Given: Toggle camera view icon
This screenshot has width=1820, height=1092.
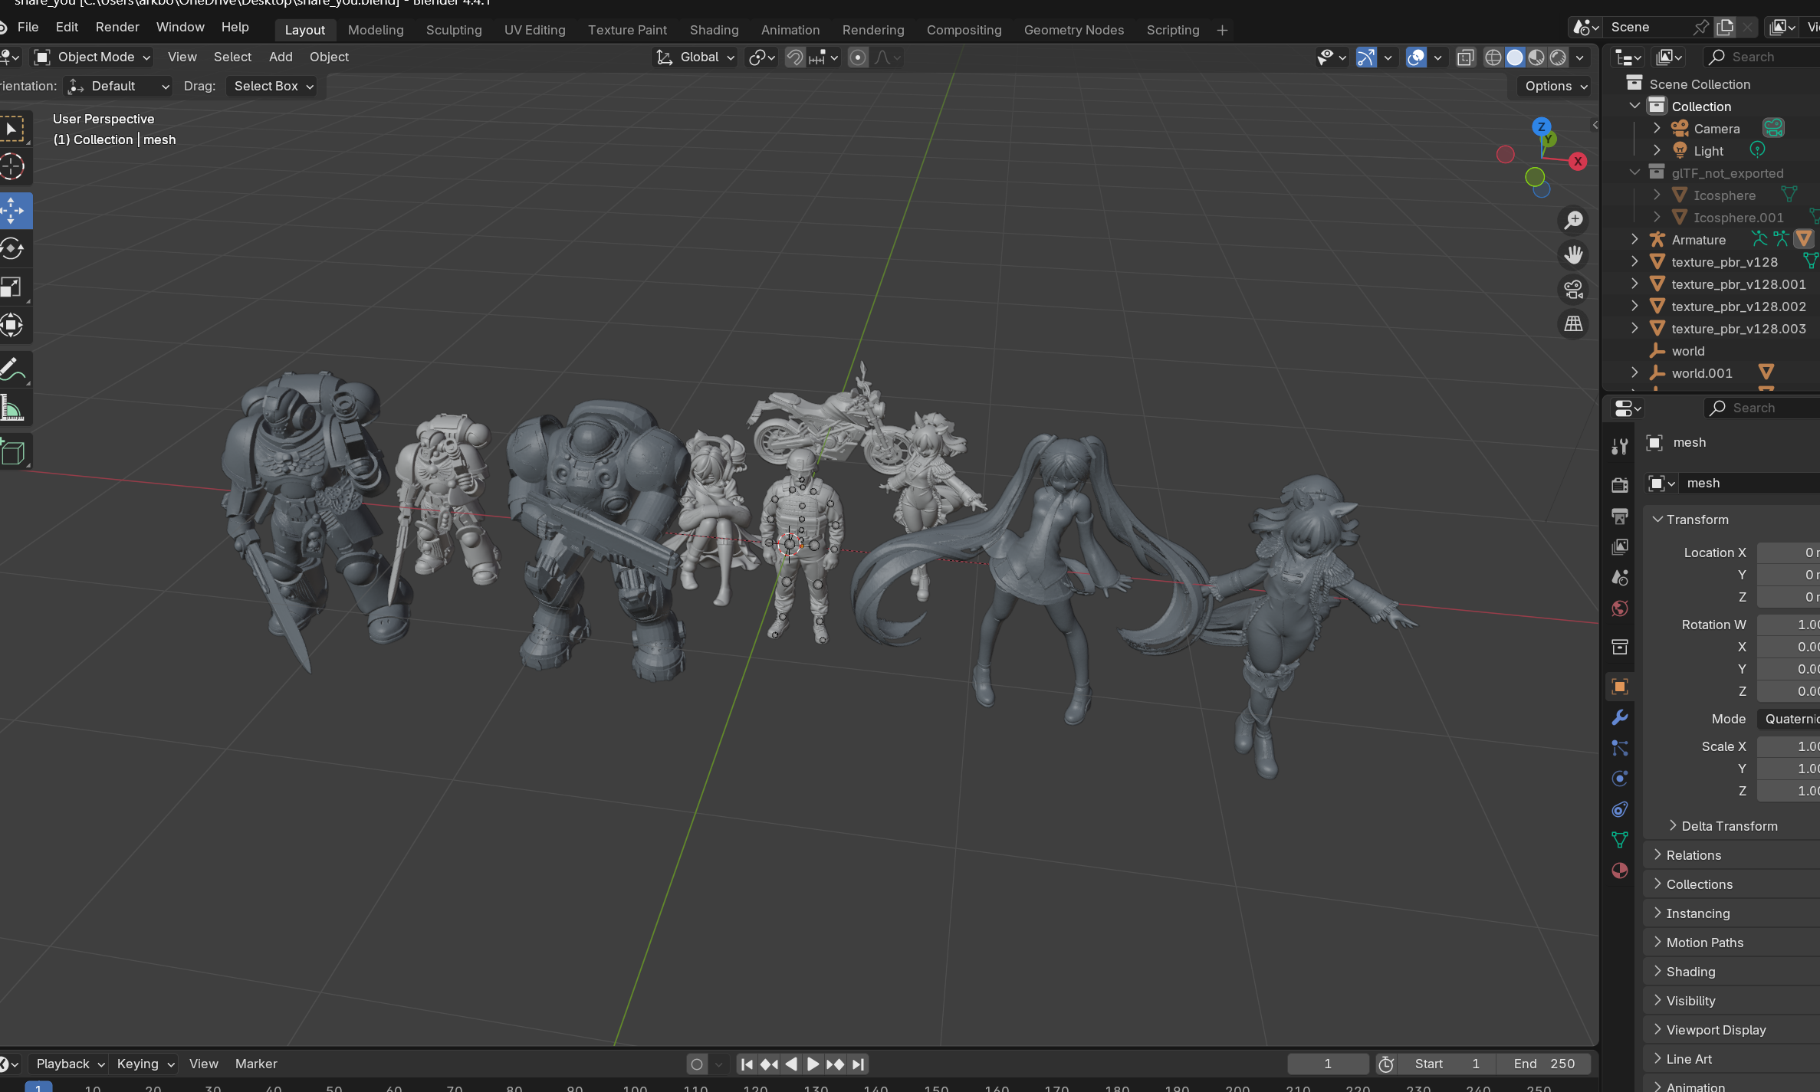Looking at the screenshot, I should click(1573, 290).
